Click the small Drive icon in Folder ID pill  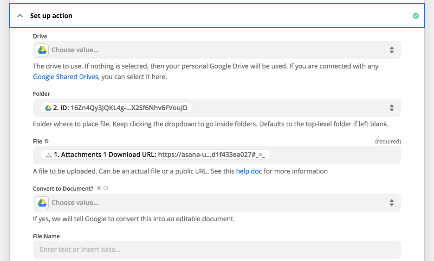48,108
